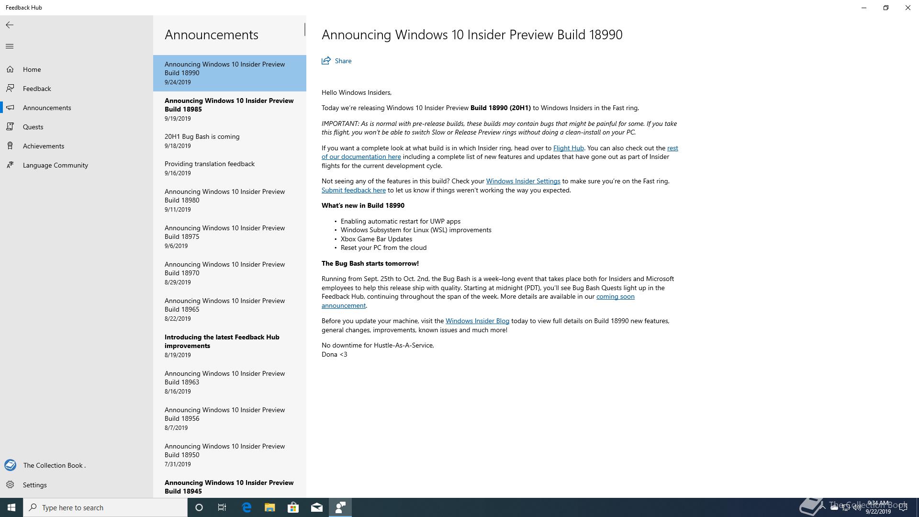Open Build 18950 announcement
The height and width of the screenshot is (517, 919).
[230, 455]
